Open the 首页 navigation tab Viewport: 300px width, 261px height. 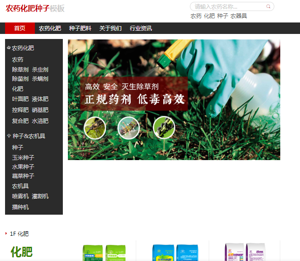pos(20,28)
